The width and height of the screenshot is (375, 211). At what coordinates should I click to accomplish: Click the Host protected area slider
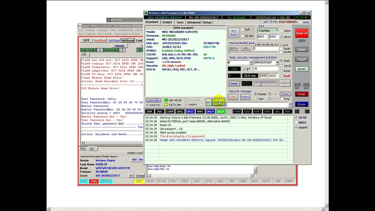253,53
